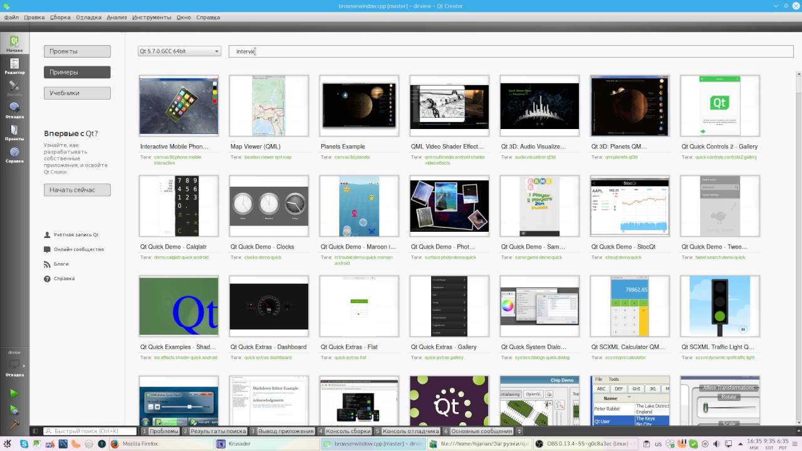
Task: Start debugging with the play-bug button
Action: (14, 410)
